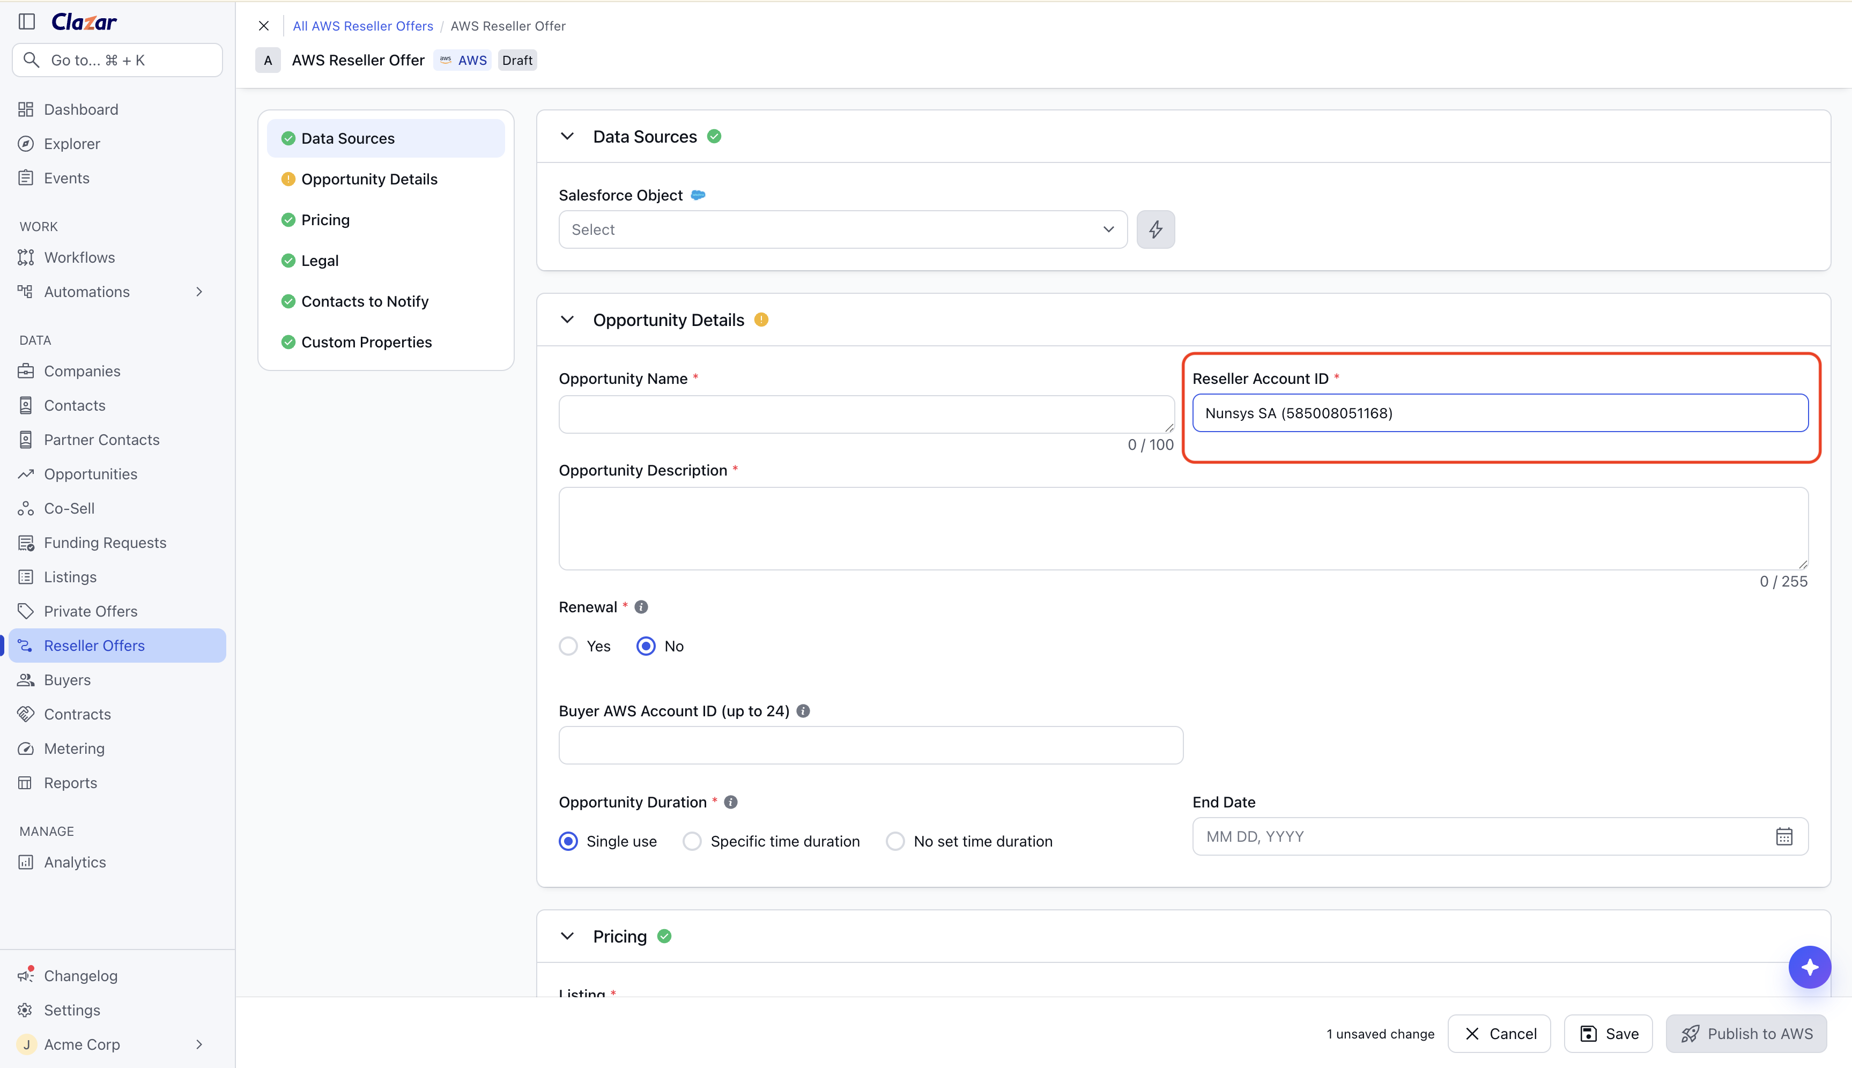
Task: Click the lightning bolt autofill button
Action: [x=1155, y=229]
